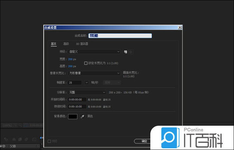The image size is (234, 150).
Task: Close the 合成设置 dialog
Action: [x=180, y=27]
